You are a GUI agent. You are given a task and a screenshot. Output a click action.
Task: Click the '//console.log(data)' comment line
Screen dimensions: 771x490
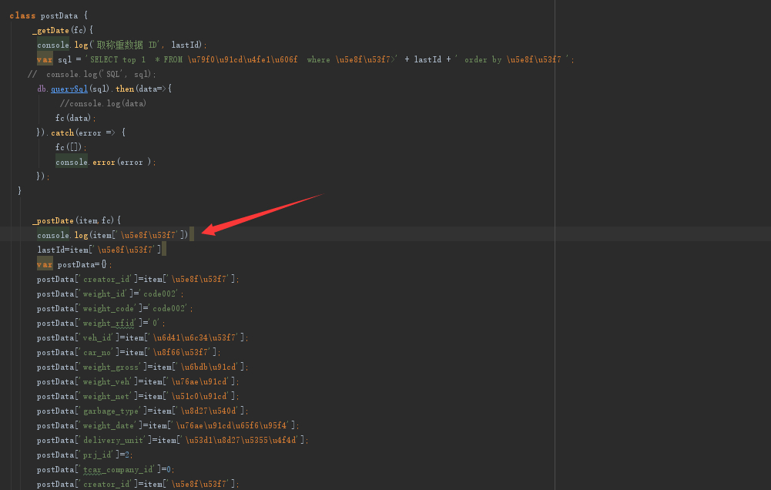[102, 104]
